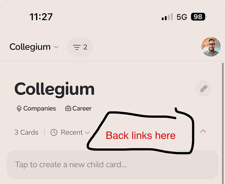Click the vertical scrollbar on right edge
The image size is (225, 184).
(223, 123)
